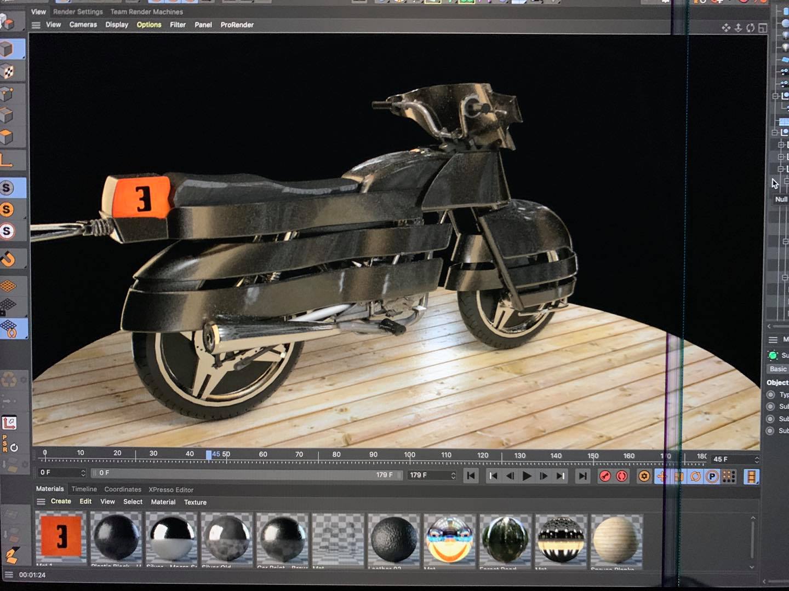This screenshot has height=591, width=789.
Task: Select the orange number 3 material
Action: click(x=61, y=537)
